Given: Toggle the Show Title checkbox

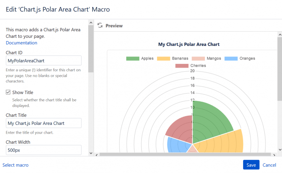Looking at the screenshot, I should [x=8, y=92].
